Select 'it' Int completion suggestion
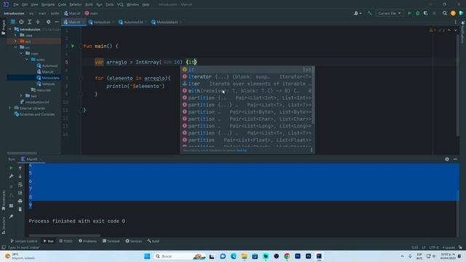Screen dimensions: 466x262 pos(248,70)
